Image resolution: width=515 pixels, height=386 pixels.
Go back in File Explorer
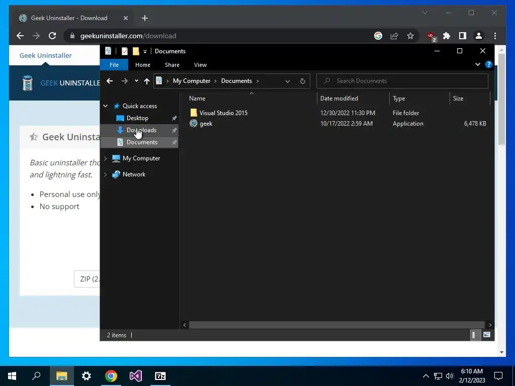pyautogui.click(x=110, y=81)
